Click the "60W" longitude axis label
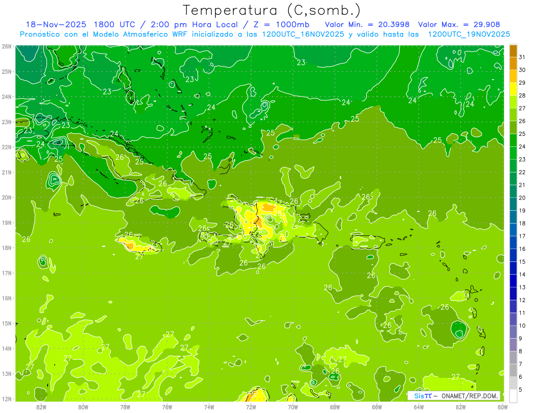The height and width of the screenshot is (413, 534). tap(502, 406)
